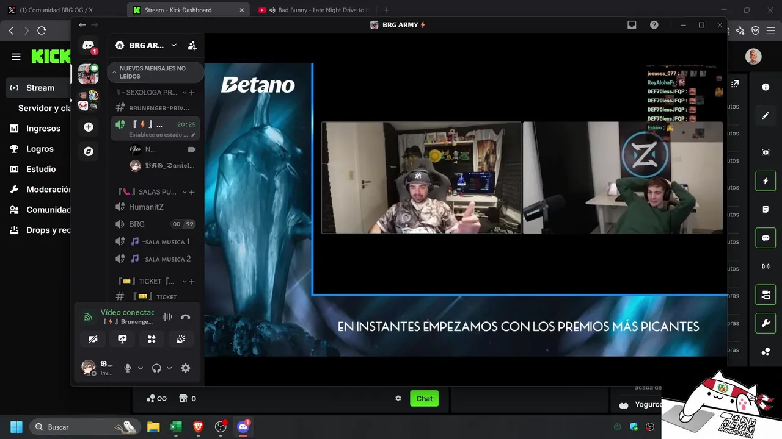The image size is (782, 439).
Task: Add a channel to the SALAS PU... category
Action: point(192,192)
